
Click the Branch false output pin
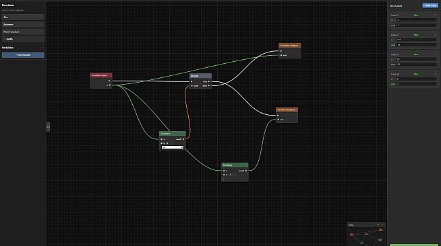(209, 86)
